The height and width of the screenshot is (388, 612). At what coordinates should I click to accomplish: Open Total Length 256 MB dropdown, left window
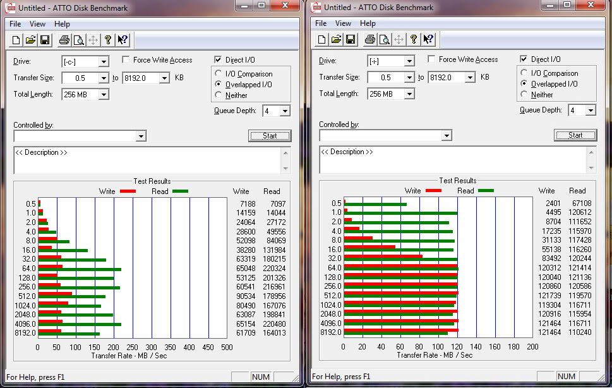pos(104,94)
